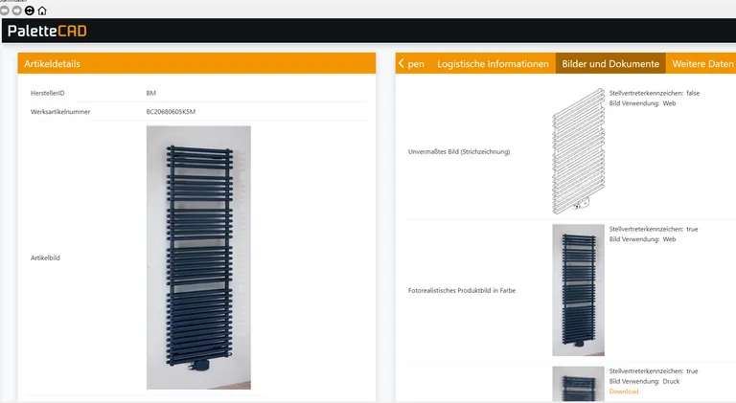Click the partially hidden 'pen' tab
The image size is (736, 403).
click(412, 64)
